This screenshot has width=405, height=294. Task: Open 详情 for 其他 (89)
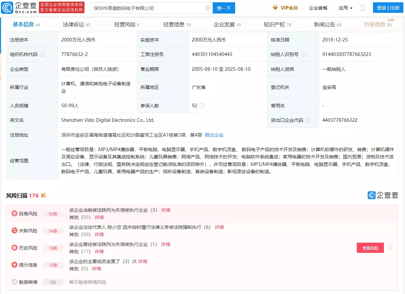pyautogui.click(x=99, y=217)
